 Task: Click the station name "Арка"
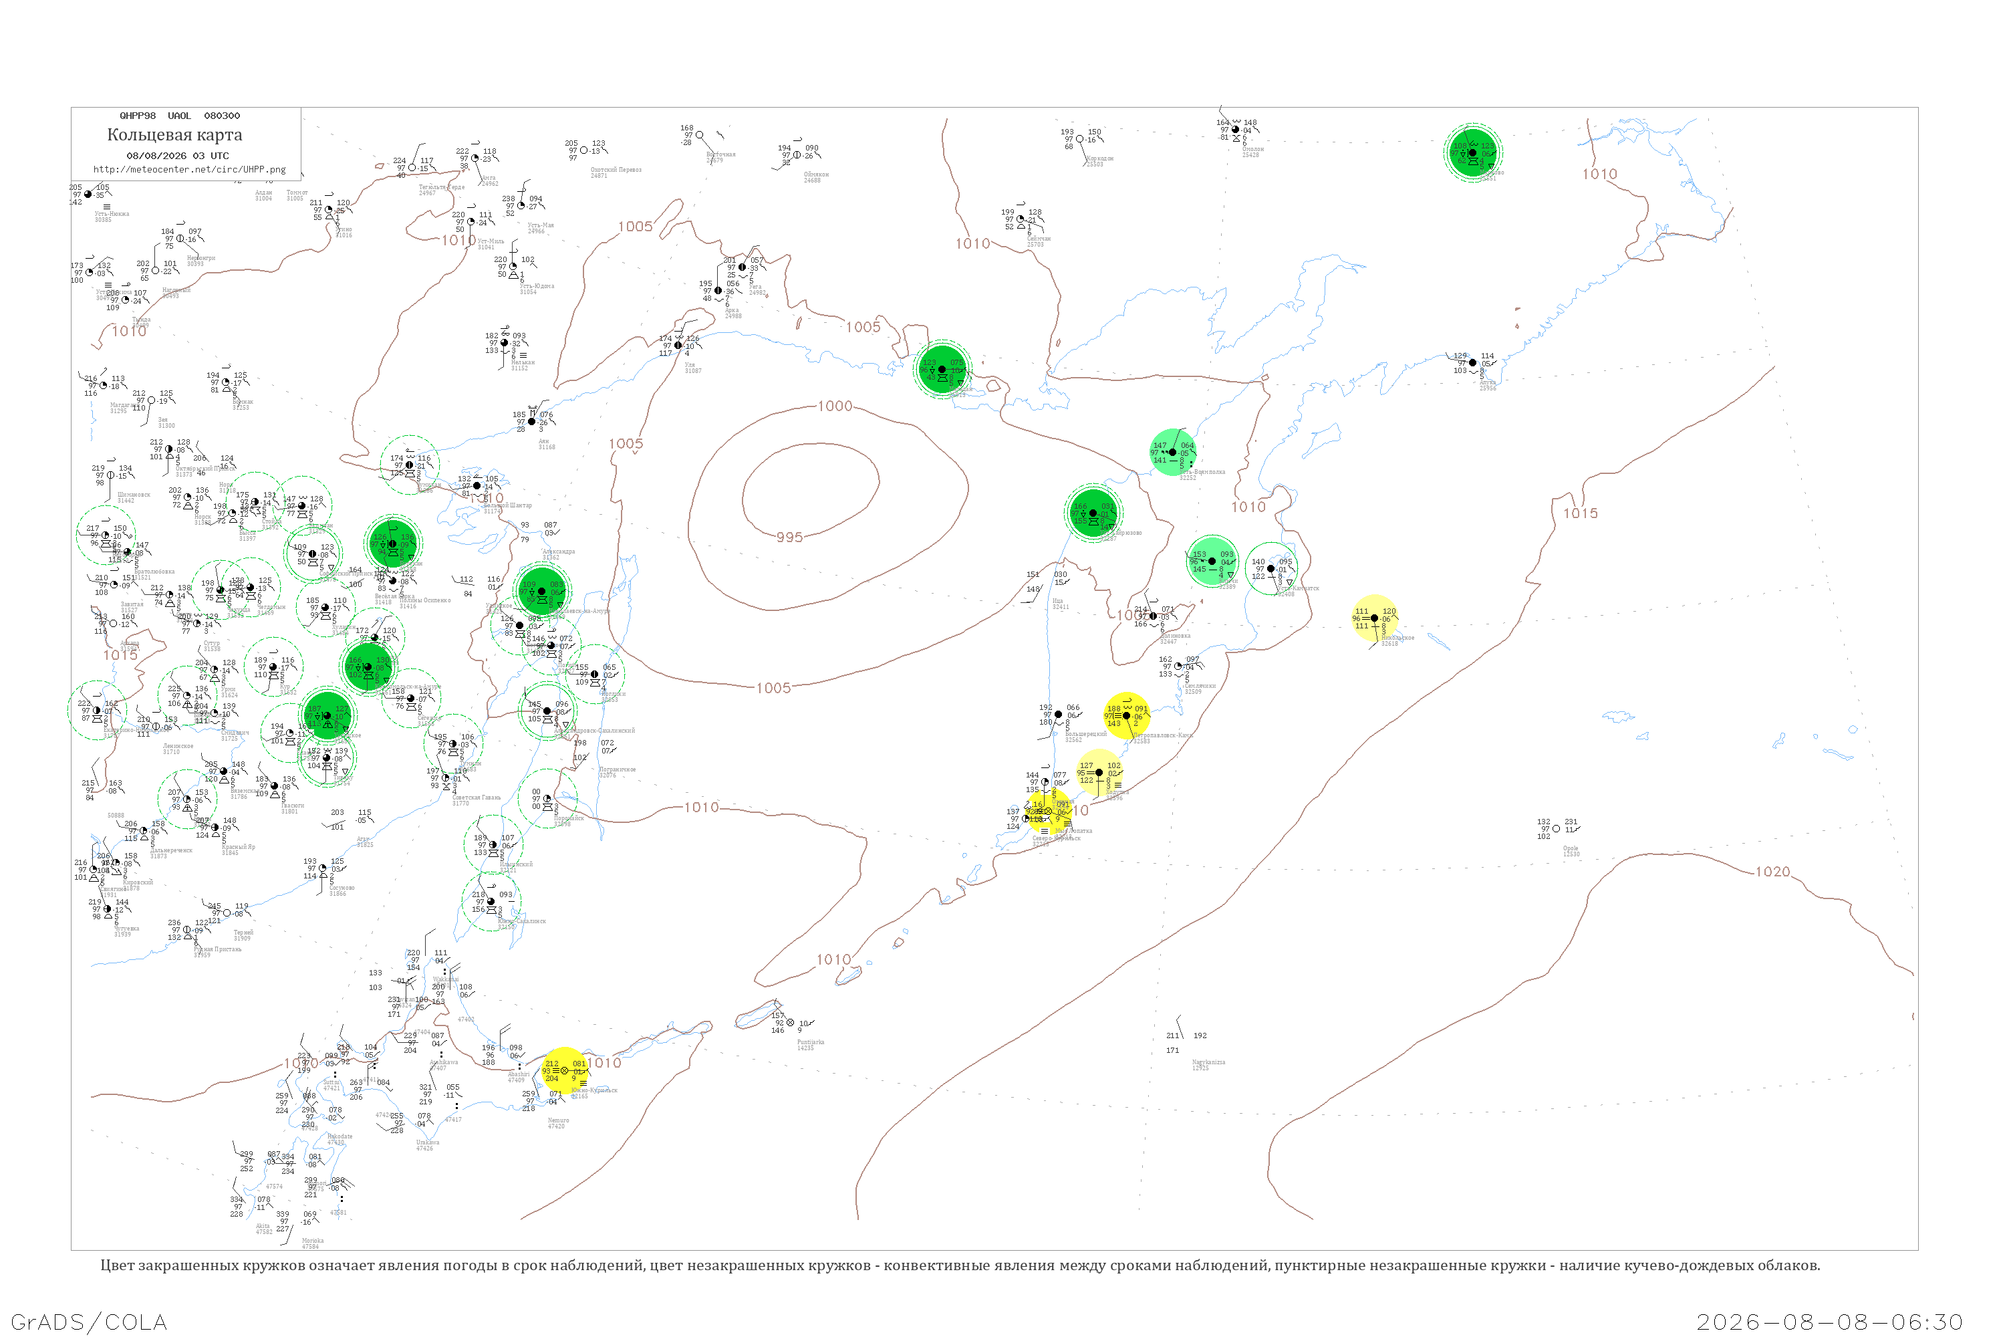pyautogui.click(x=731, y=310)
